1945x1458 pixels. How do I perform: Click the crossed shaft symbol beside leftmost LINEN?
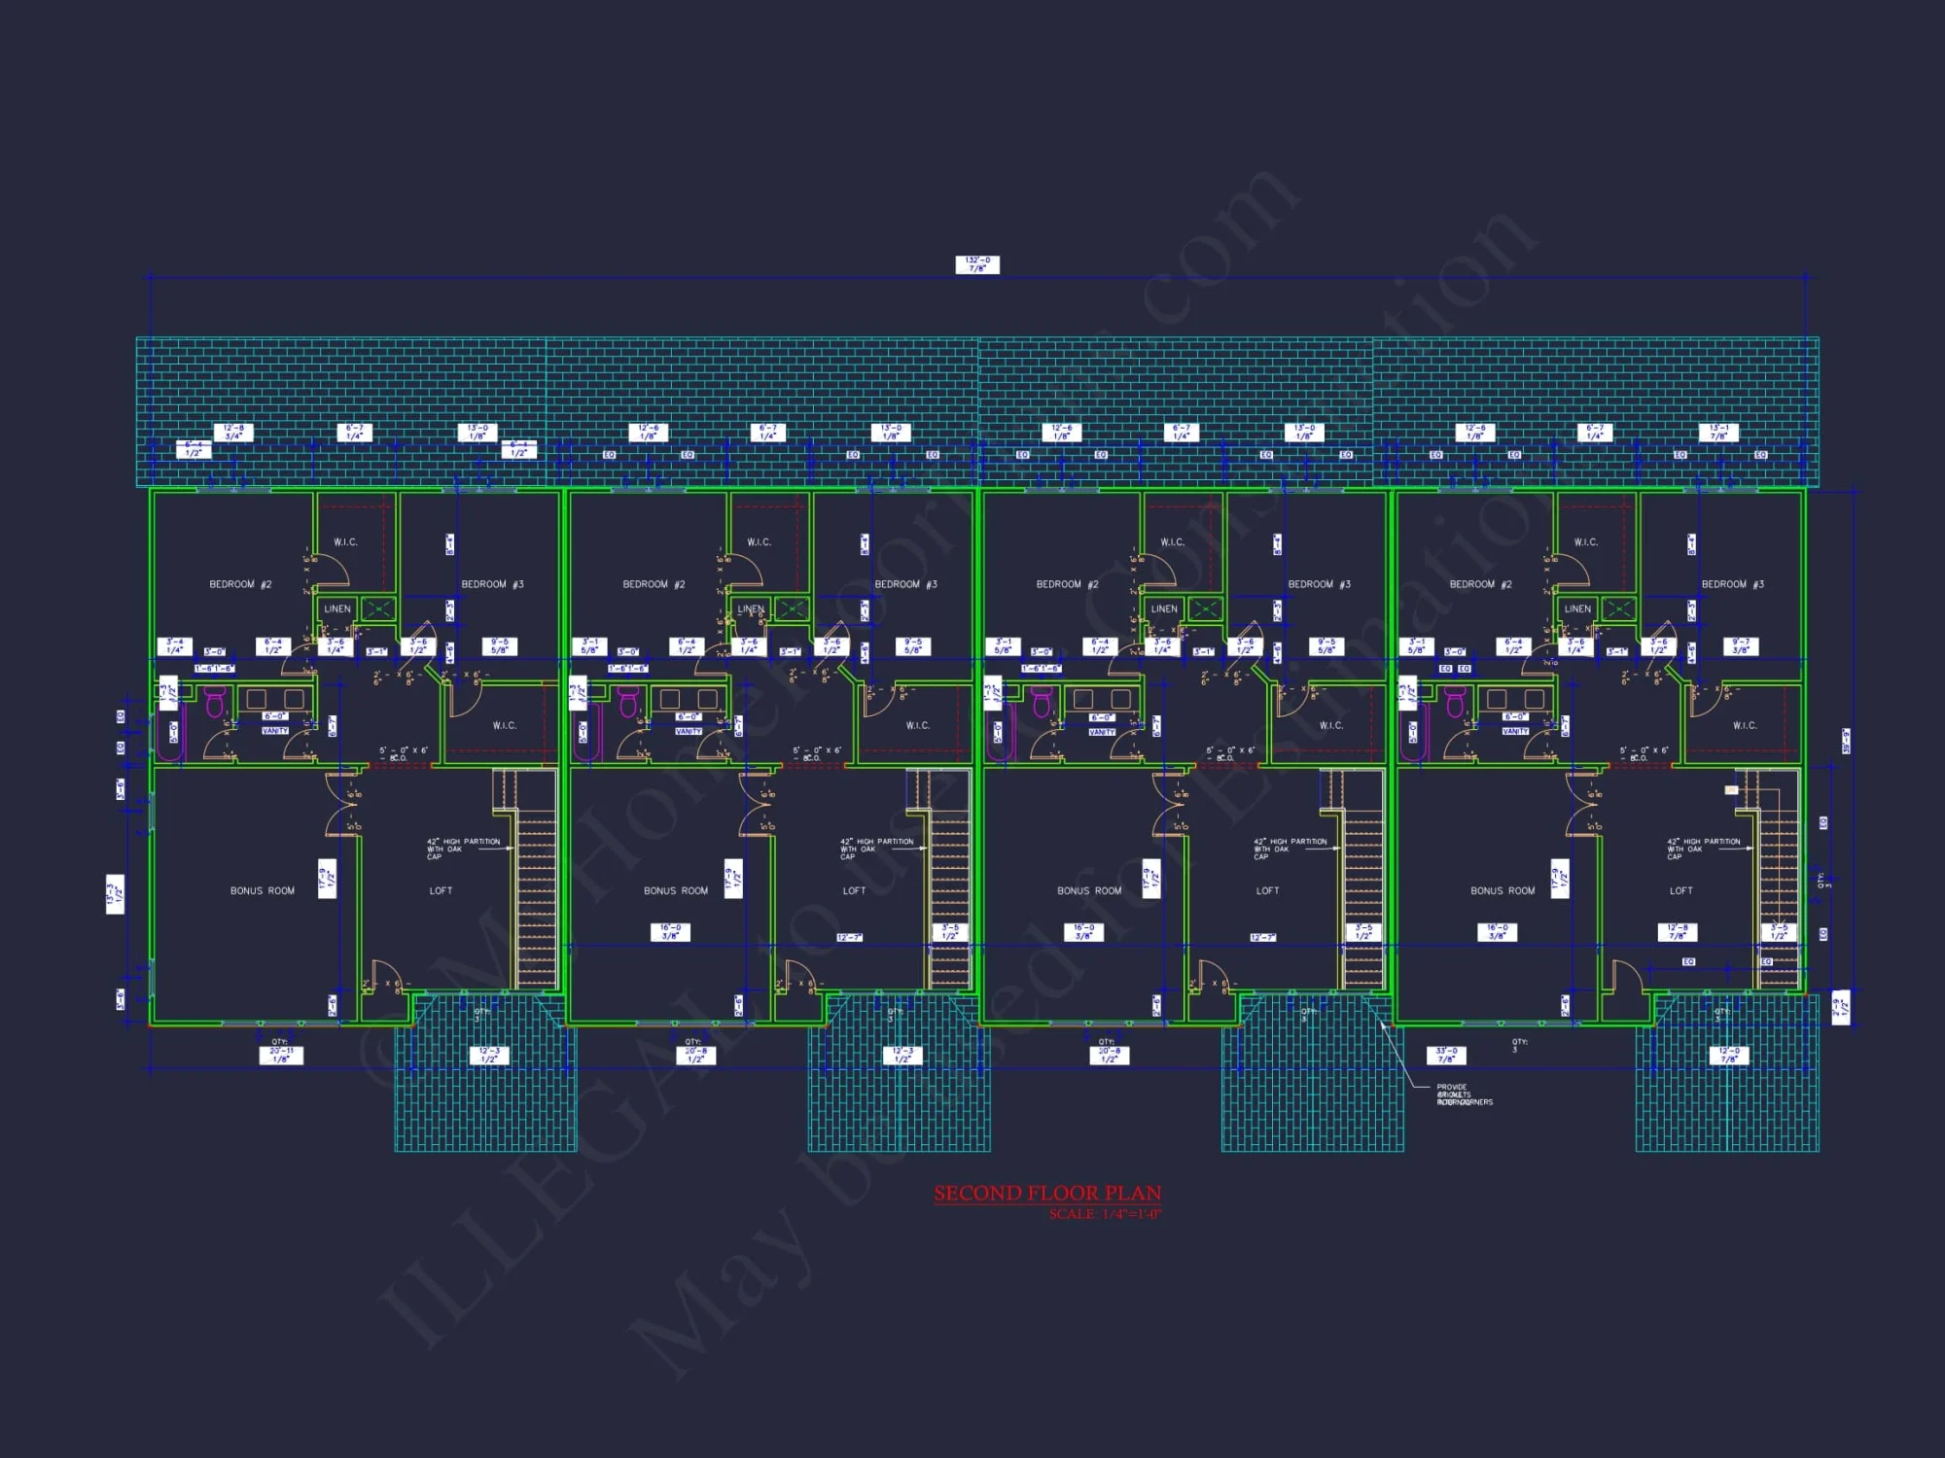click(378, 609)
